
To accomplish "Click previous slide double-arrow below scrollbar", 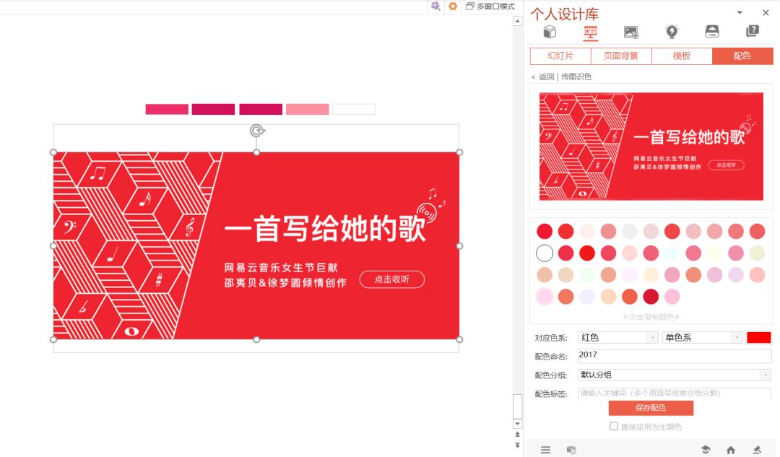I will pyautogui.click(x=517, y=435).
